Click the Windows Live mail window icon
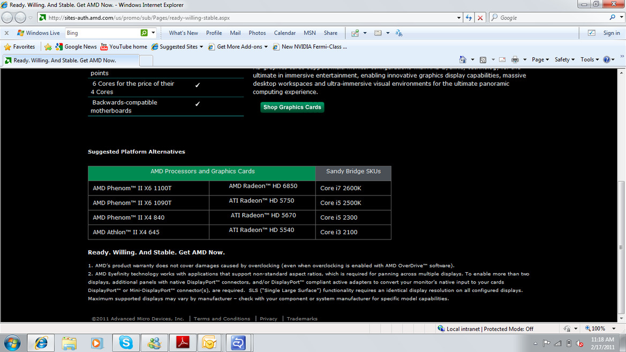 coord(378,33)
